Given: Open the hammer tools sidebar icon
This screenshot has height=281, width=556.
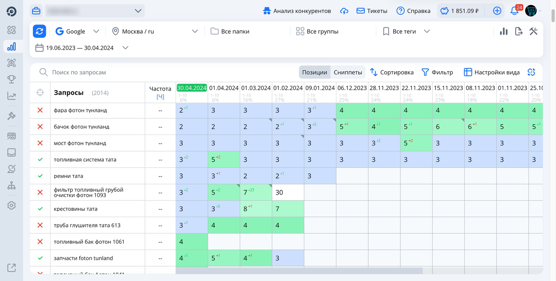Looking at the screenshot, I should [12, 116].
